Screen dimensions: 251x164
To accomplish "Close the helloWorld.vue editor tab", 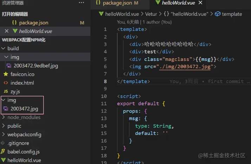I will (x=200, y=2).
